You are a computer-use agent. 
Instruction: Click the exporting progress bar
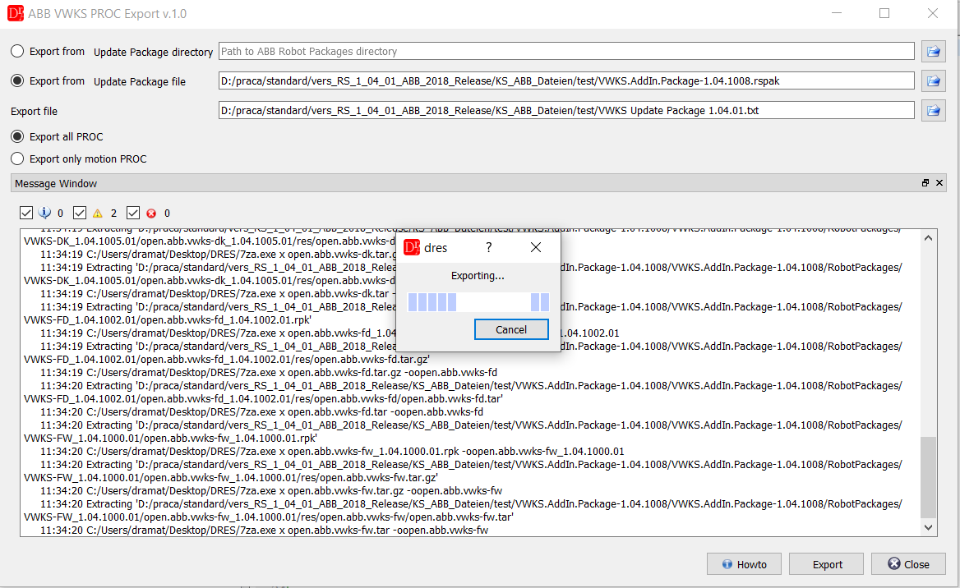478,302
